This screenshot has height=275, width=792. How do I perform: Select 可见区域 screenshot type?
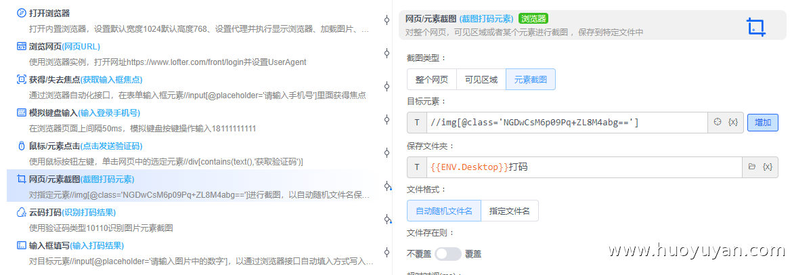pos(481,79)
